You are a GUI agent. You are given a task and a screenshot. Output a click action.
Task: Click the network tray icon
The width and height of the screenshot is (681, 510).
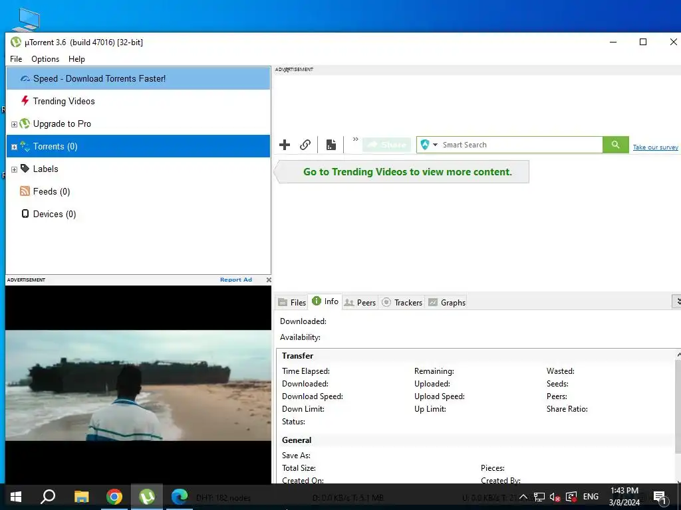tap(539, 497)
